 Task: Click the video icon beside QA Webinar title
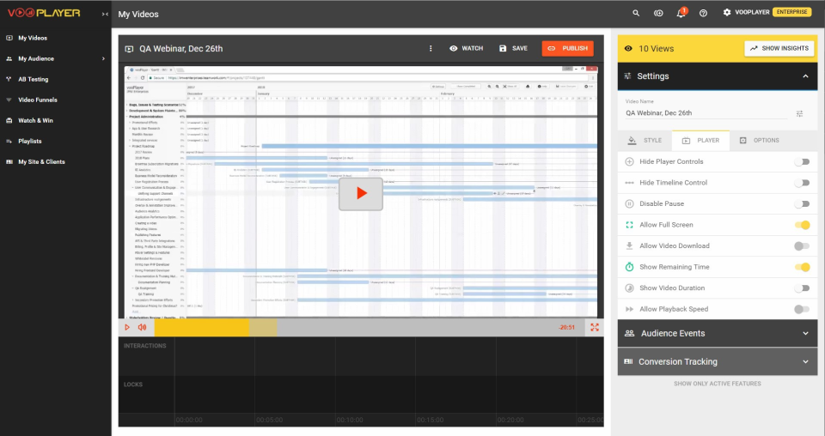coord(129,49)
